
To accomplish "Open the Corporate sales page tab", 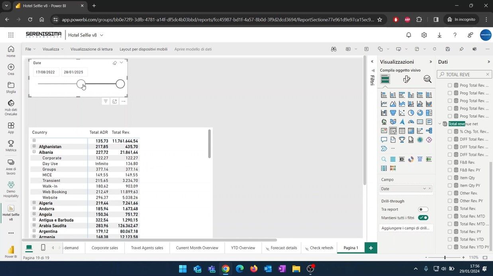I will [105, 248].
